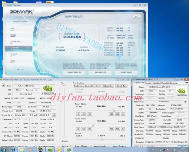Click Shader Clock +1 button
Image resolution: width=189 pixels, height=152 pixels.
point(123,129)
